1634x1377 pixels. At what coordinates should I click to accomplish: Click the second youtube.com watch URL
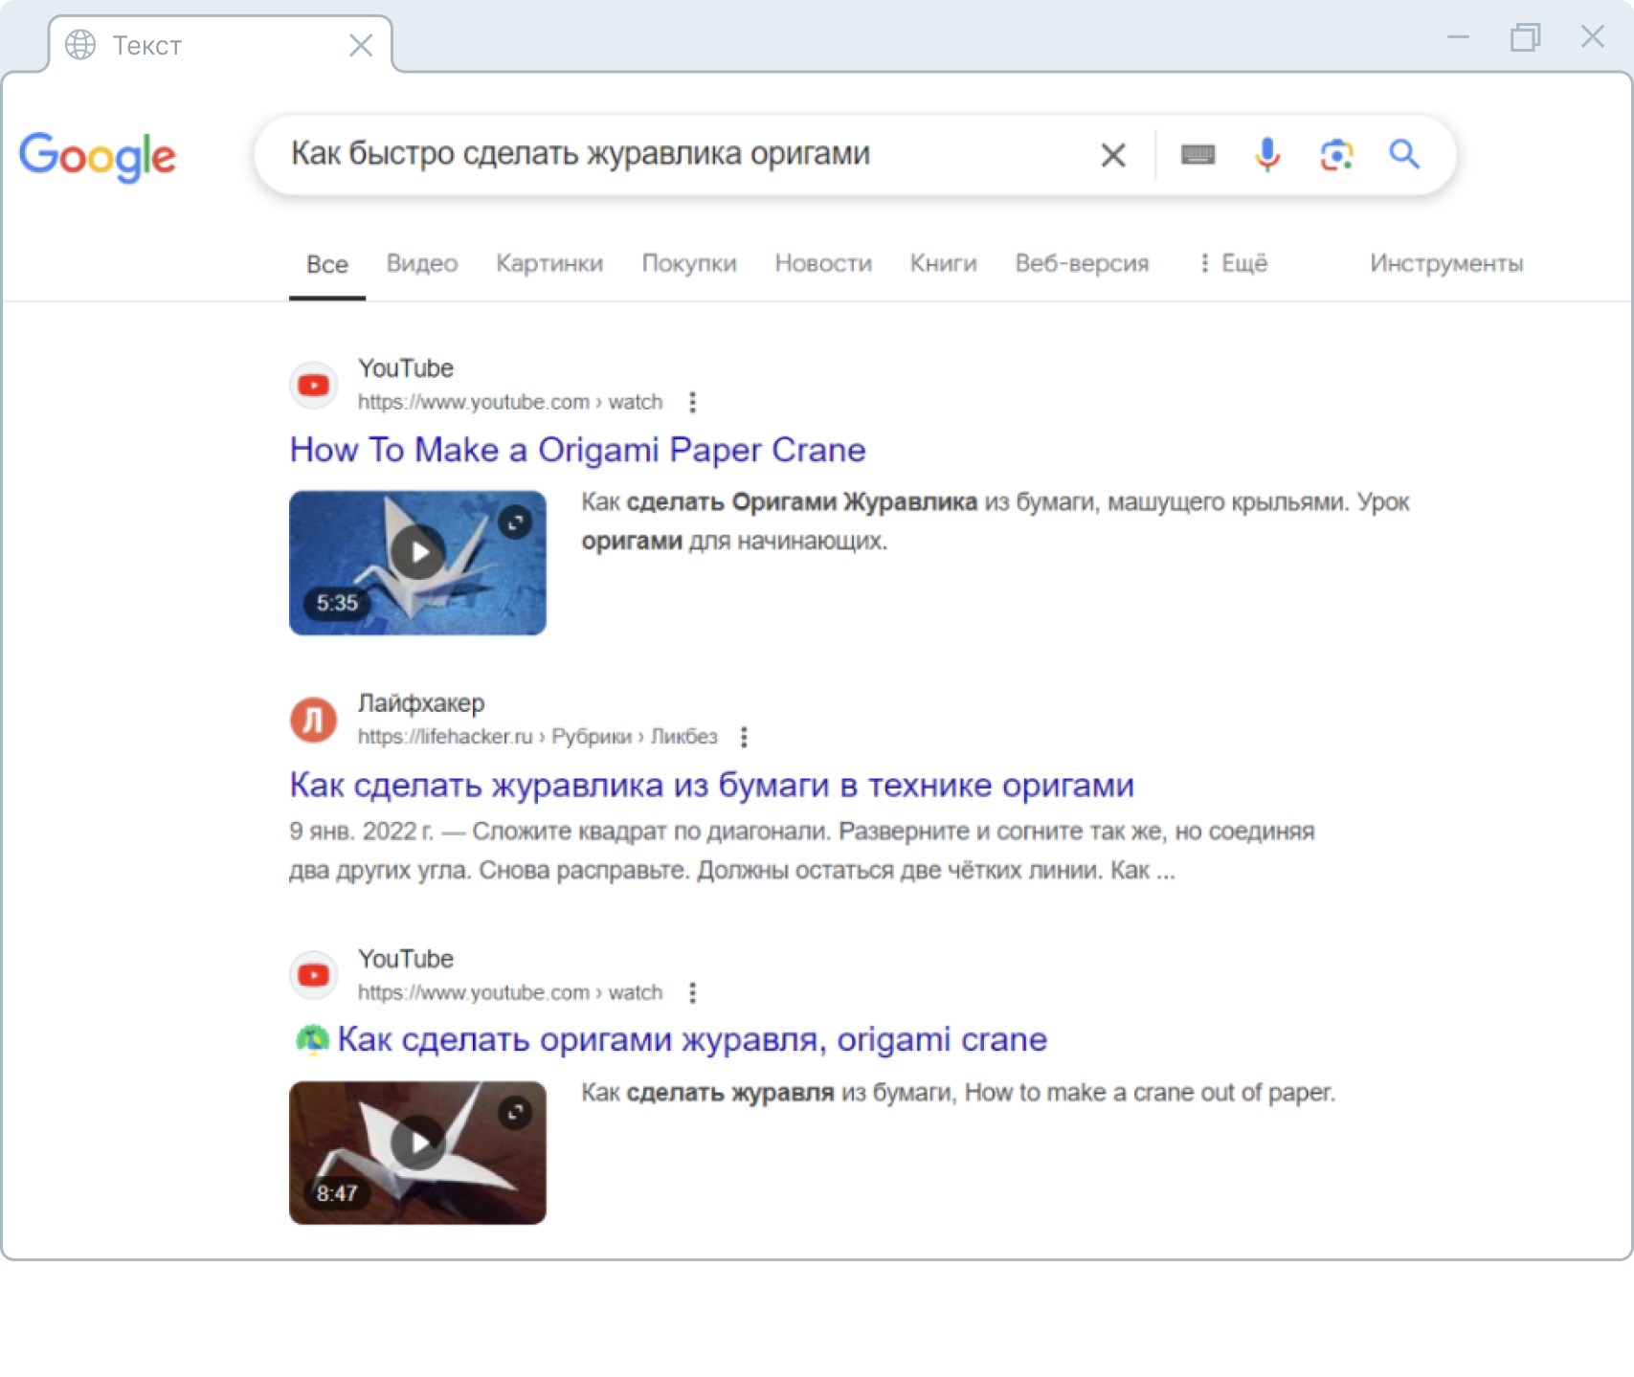point(510,992)
